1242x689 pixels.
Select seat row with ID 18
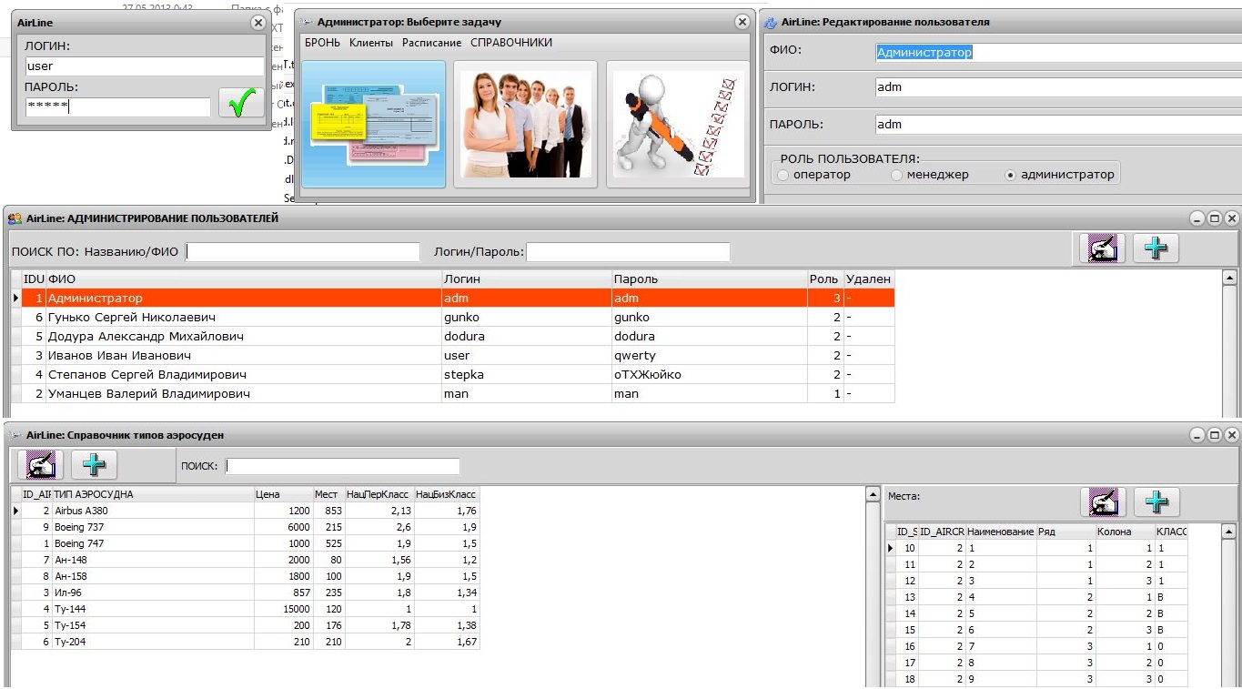tap(1037, 679)
